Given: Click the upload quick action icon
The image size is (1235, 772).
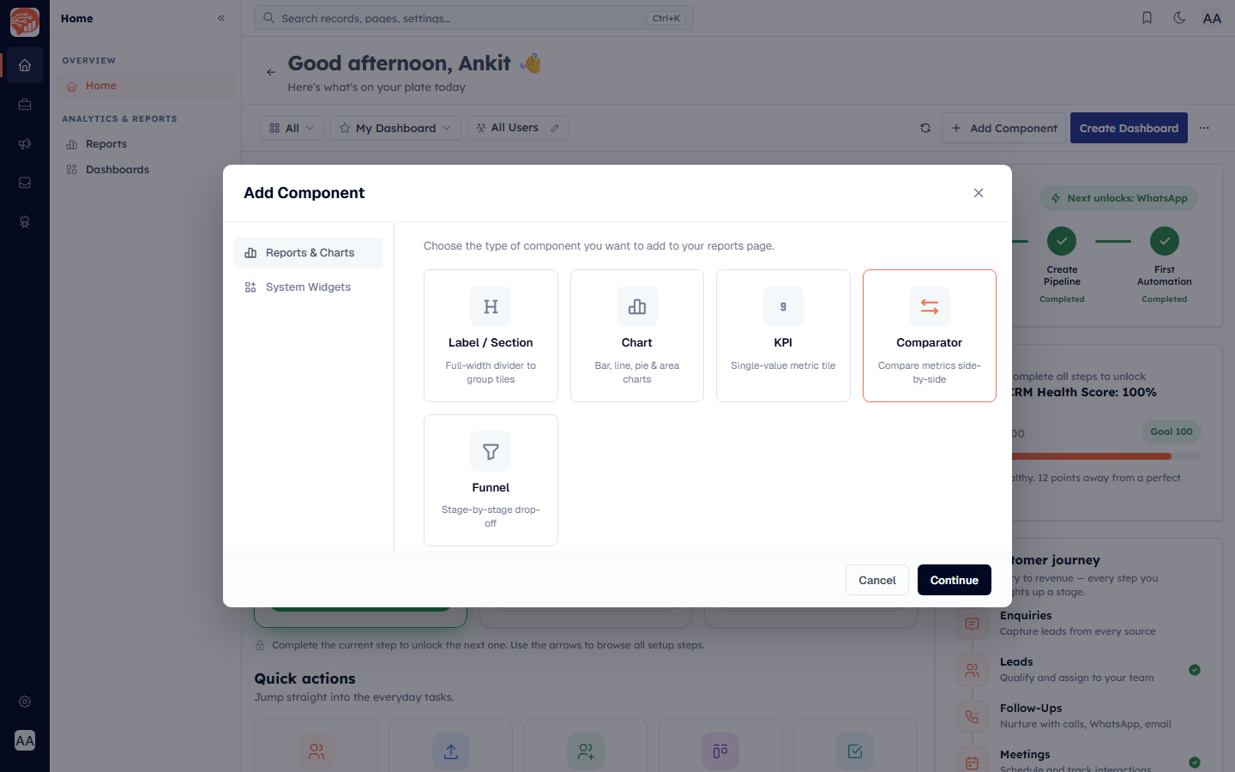Looking at the screenshot, I should pyautogui.click(x=451, y=751).
